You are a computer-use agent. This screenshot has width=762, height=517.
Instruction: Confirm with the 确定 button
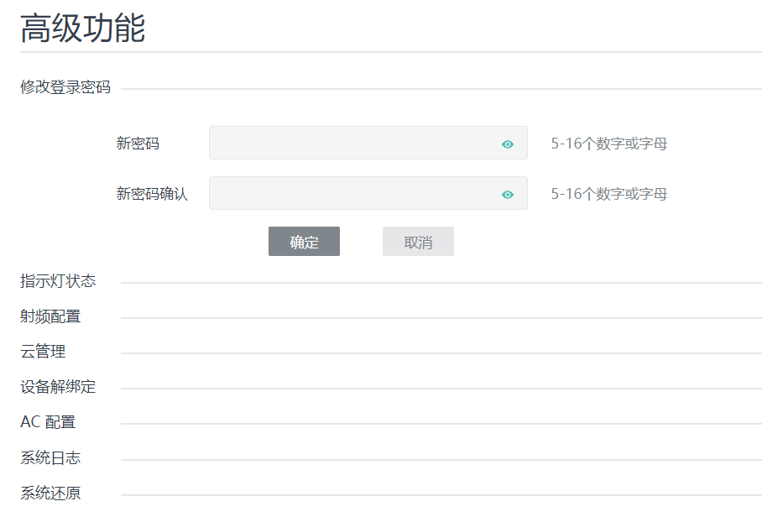point(305,242)
